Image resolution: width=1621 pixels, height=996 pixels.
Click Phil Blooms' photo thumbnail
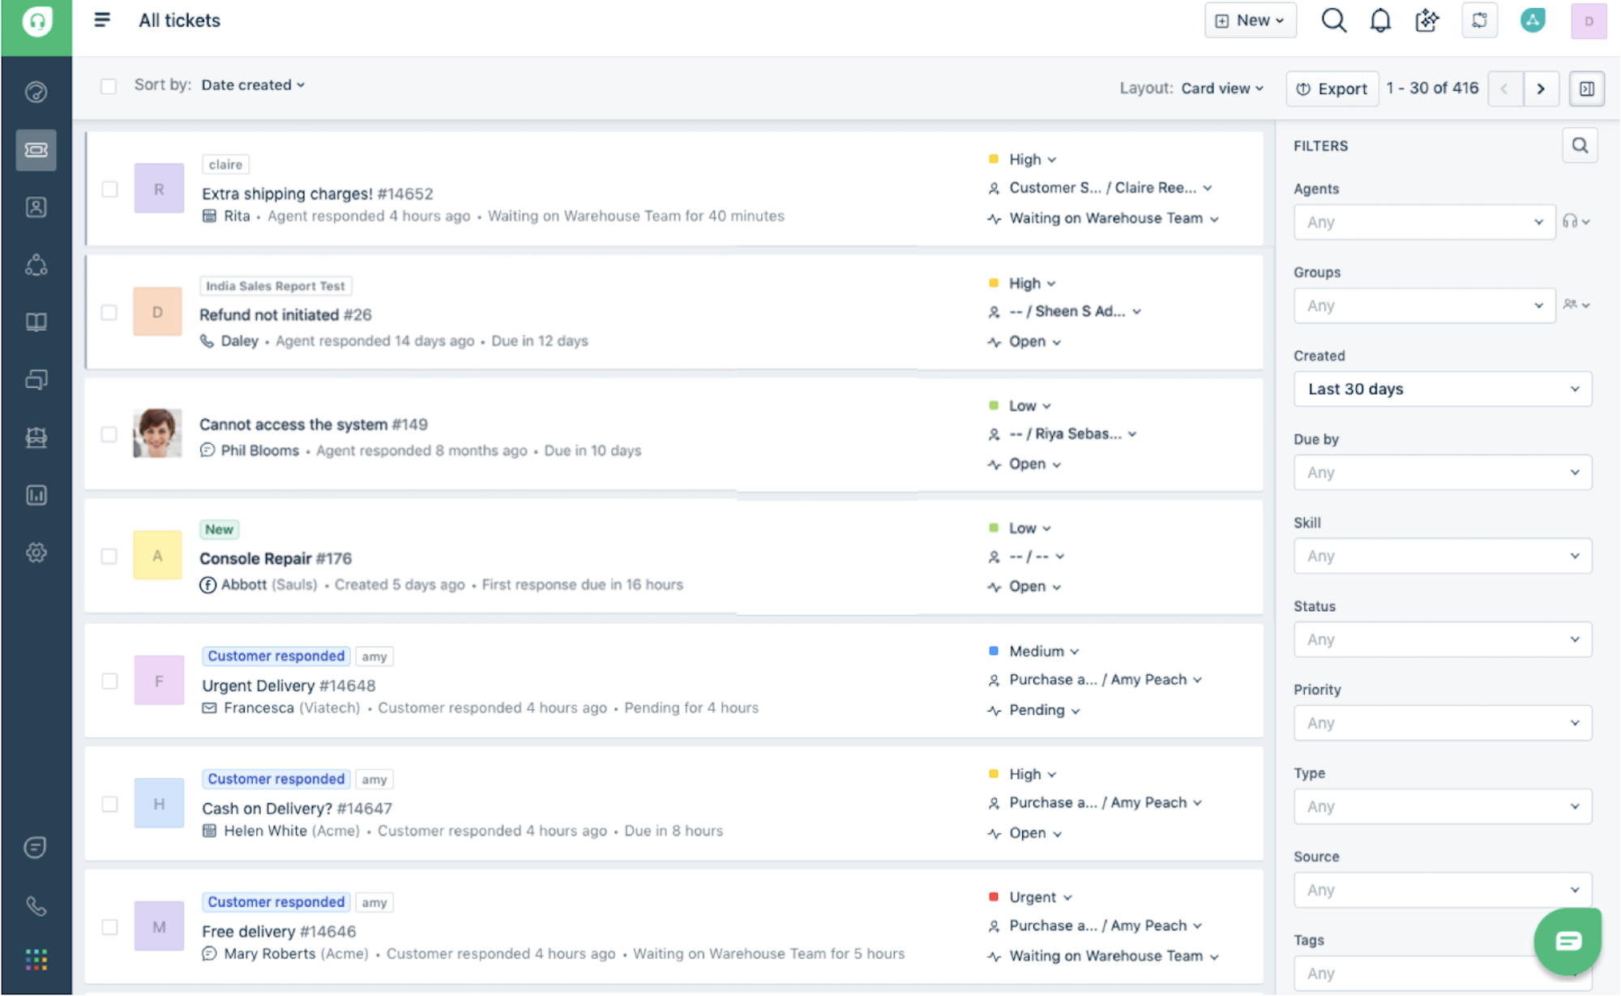[157, 434]
